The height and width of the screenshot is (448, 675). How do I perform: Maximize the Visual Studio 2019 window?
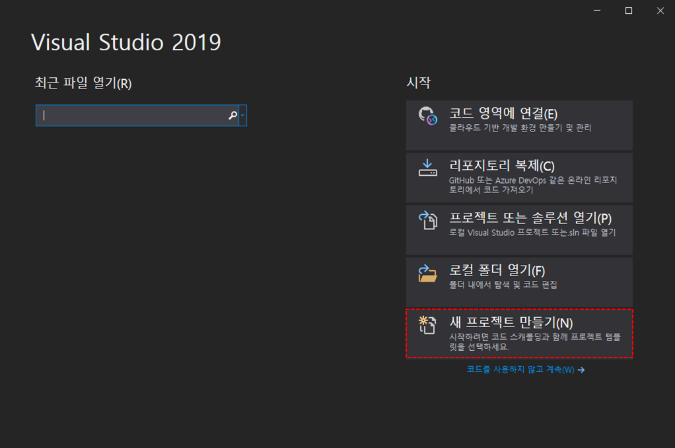629,11
